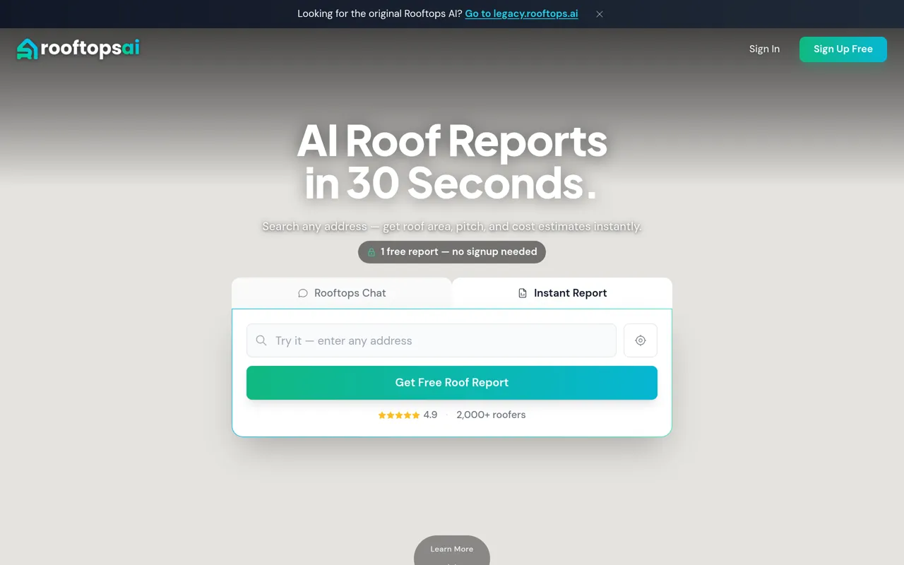This screenshot has height=565, width=904.
Task: Open the legacy.rooftops.ai link
Action: click(521, 13)
